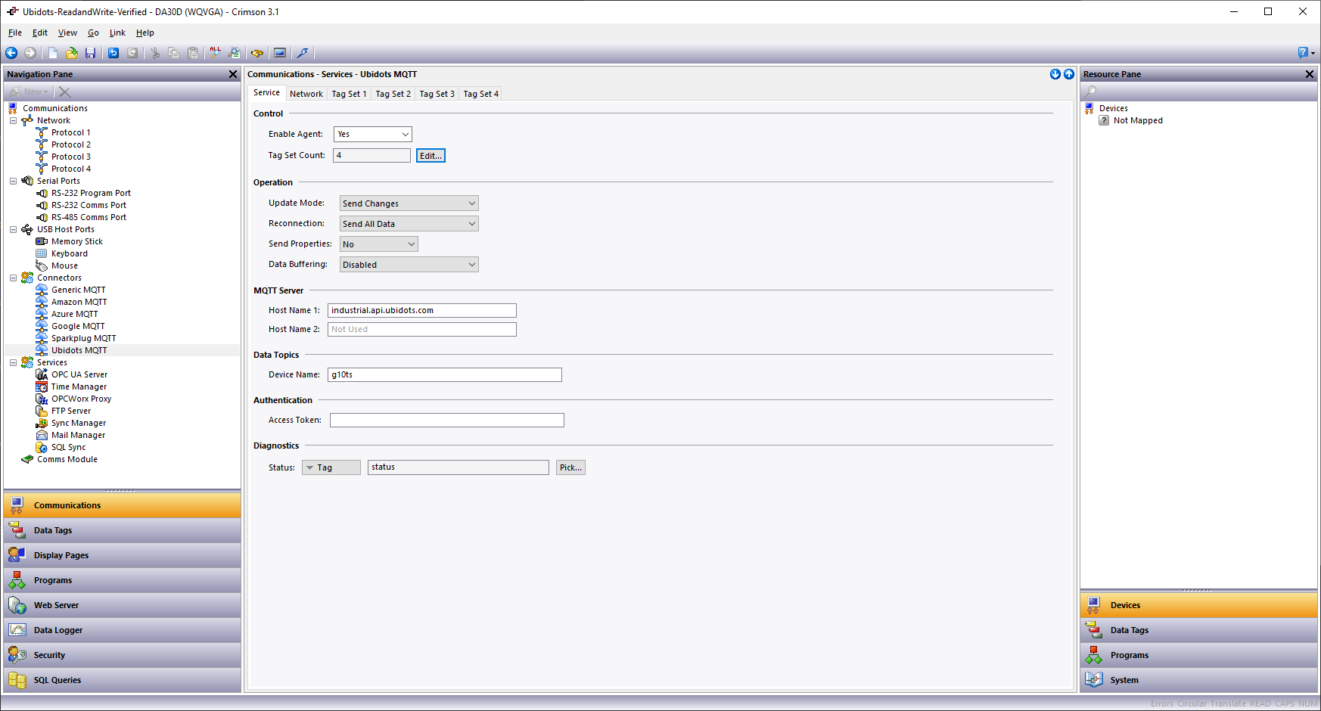Collapse the USB Host Ports tree node
This screenshot has width=1321, height=711.
[x=14, y=229]
